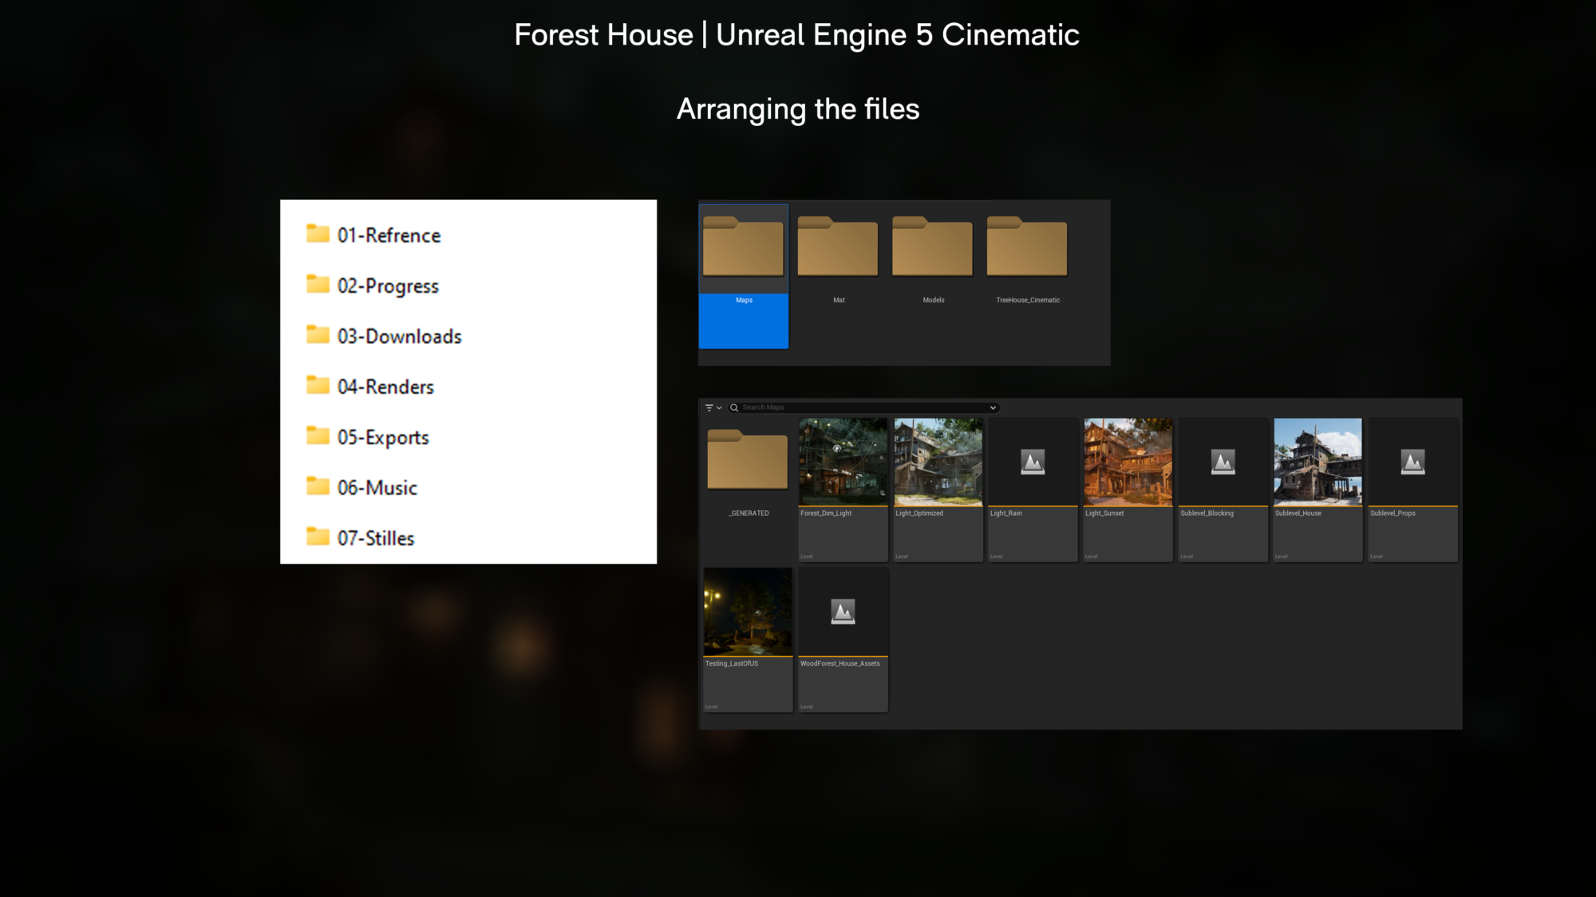
Task: Open the filter options dropdown
Action: (x=713, y=407)
